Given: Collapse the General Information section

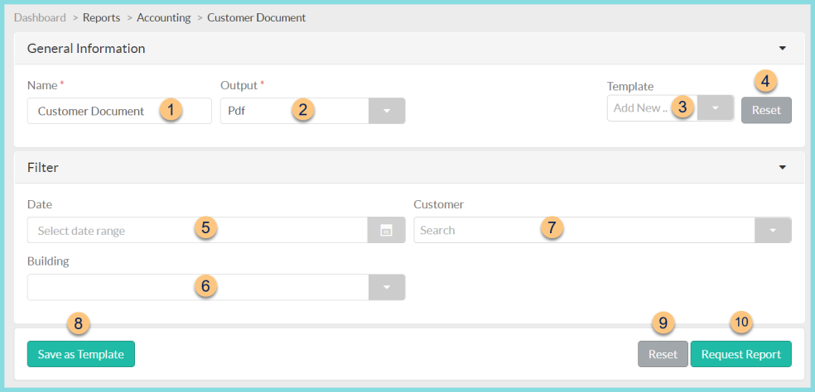Looking at the screenshot, I should click(782, 48).
